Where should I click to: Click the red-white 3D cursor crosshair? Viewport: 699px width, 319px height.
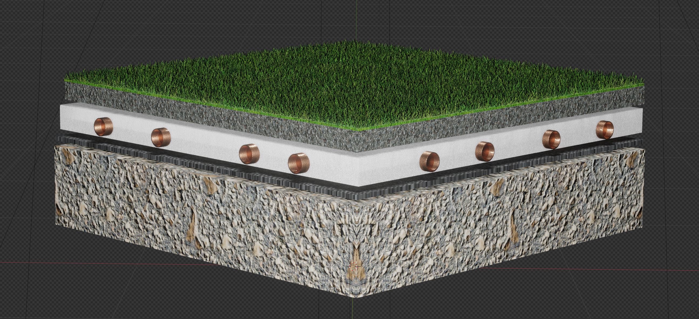pos(353,266)
